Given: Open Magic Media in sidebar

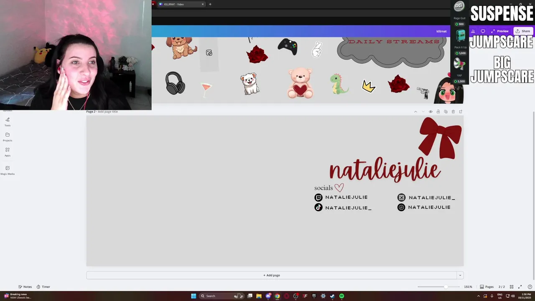Looking at the screenshot, I should [8, 170].
